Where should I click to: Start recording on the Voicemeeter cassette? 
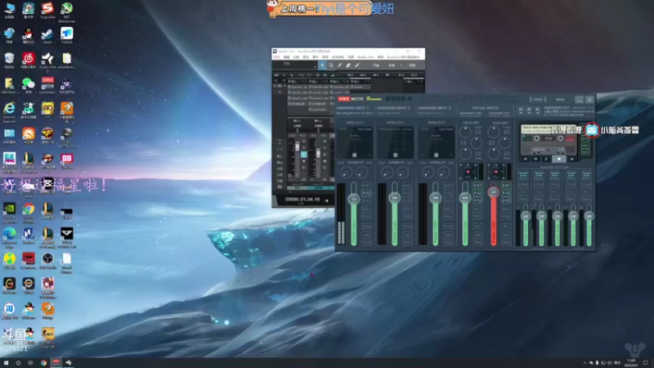571,159
